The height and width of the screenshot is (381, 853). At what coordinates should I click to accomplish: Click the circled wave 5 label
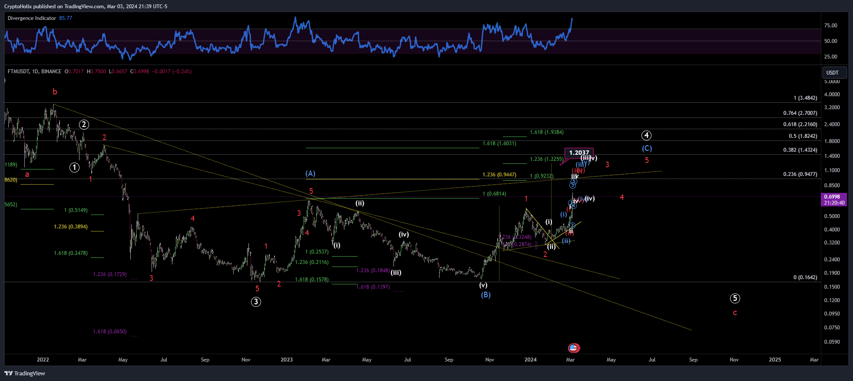734,298
